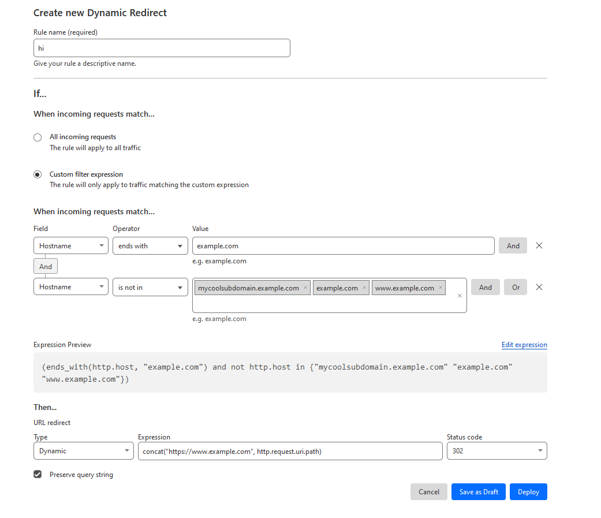Cancel the redirect rule creation
Screen dimensions: 601x518
point(429,492)
